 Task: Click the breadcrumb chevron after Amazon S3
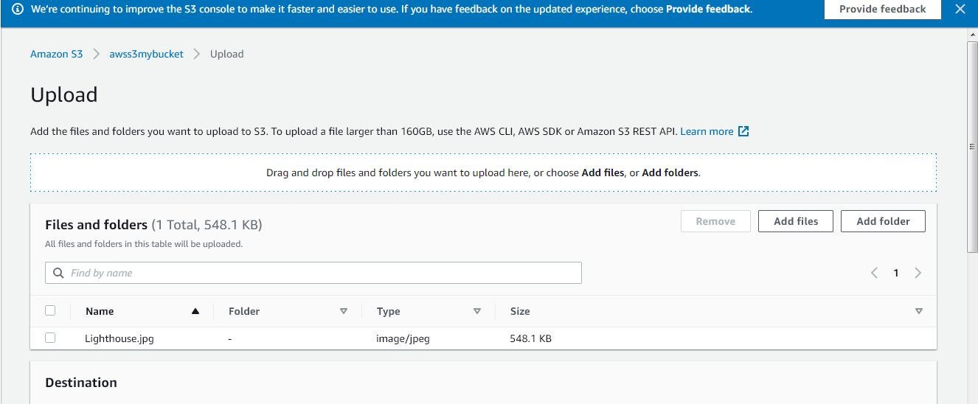pyautogui.click(x=96, y=54)
